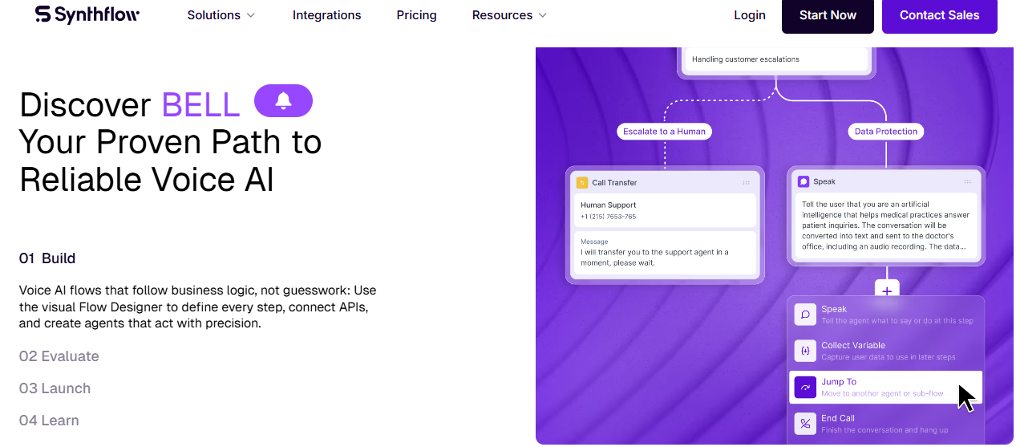Click the Login link
The width and height of the screenshot is (1016, 447).
point(750,15)
